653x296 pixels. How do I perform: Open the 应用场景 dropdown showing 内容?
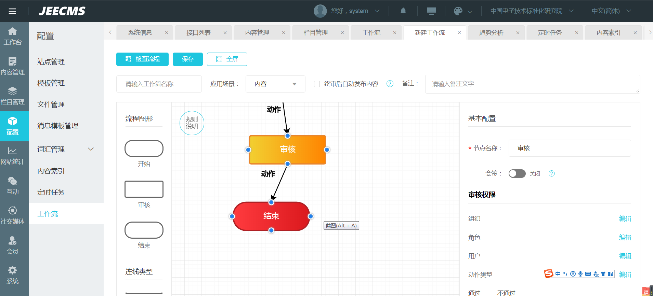click(x=275, y=84)
